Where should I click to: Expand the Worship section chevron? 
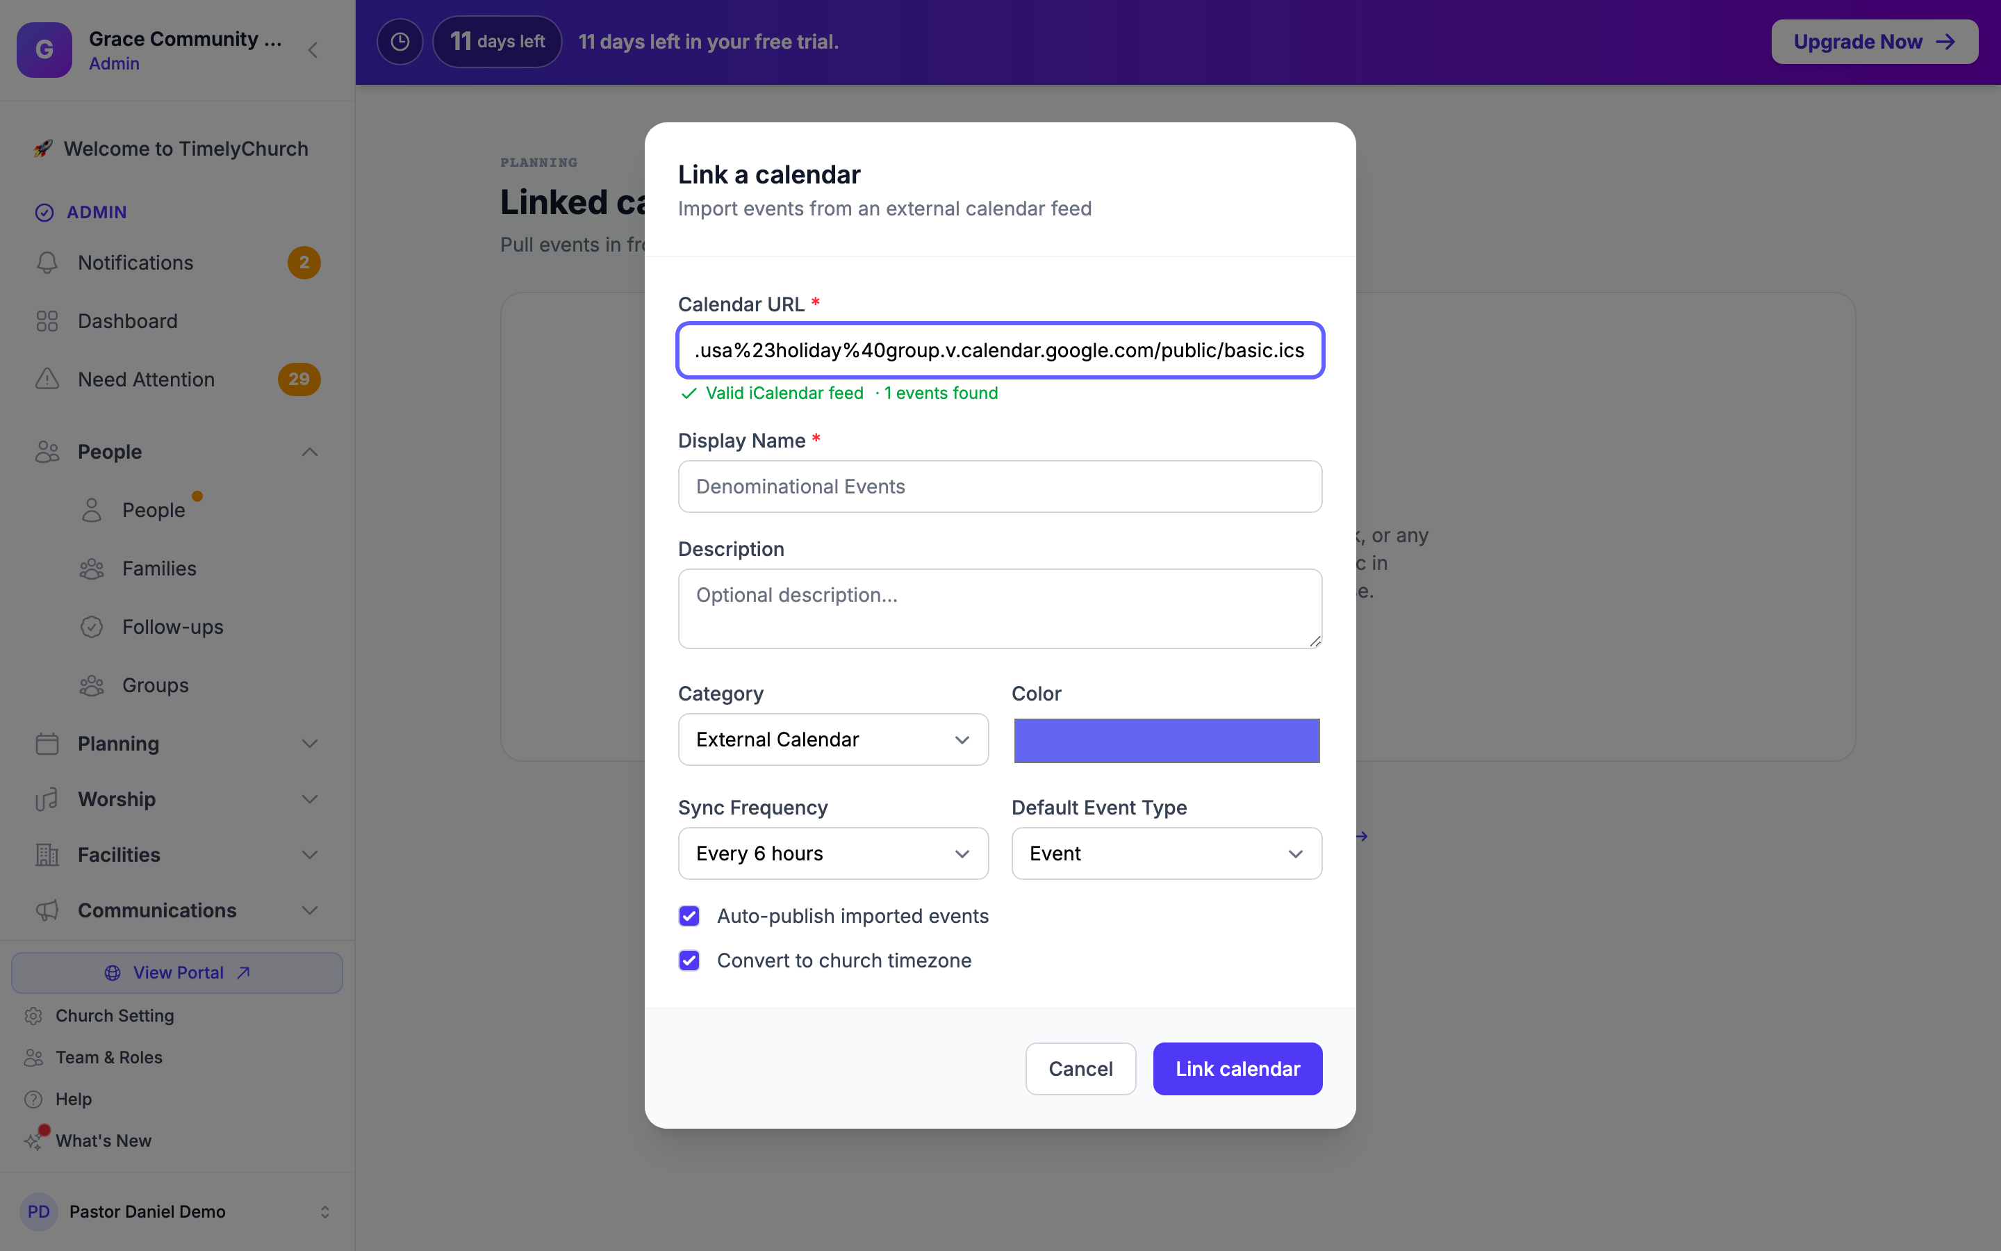pos(310,799)
